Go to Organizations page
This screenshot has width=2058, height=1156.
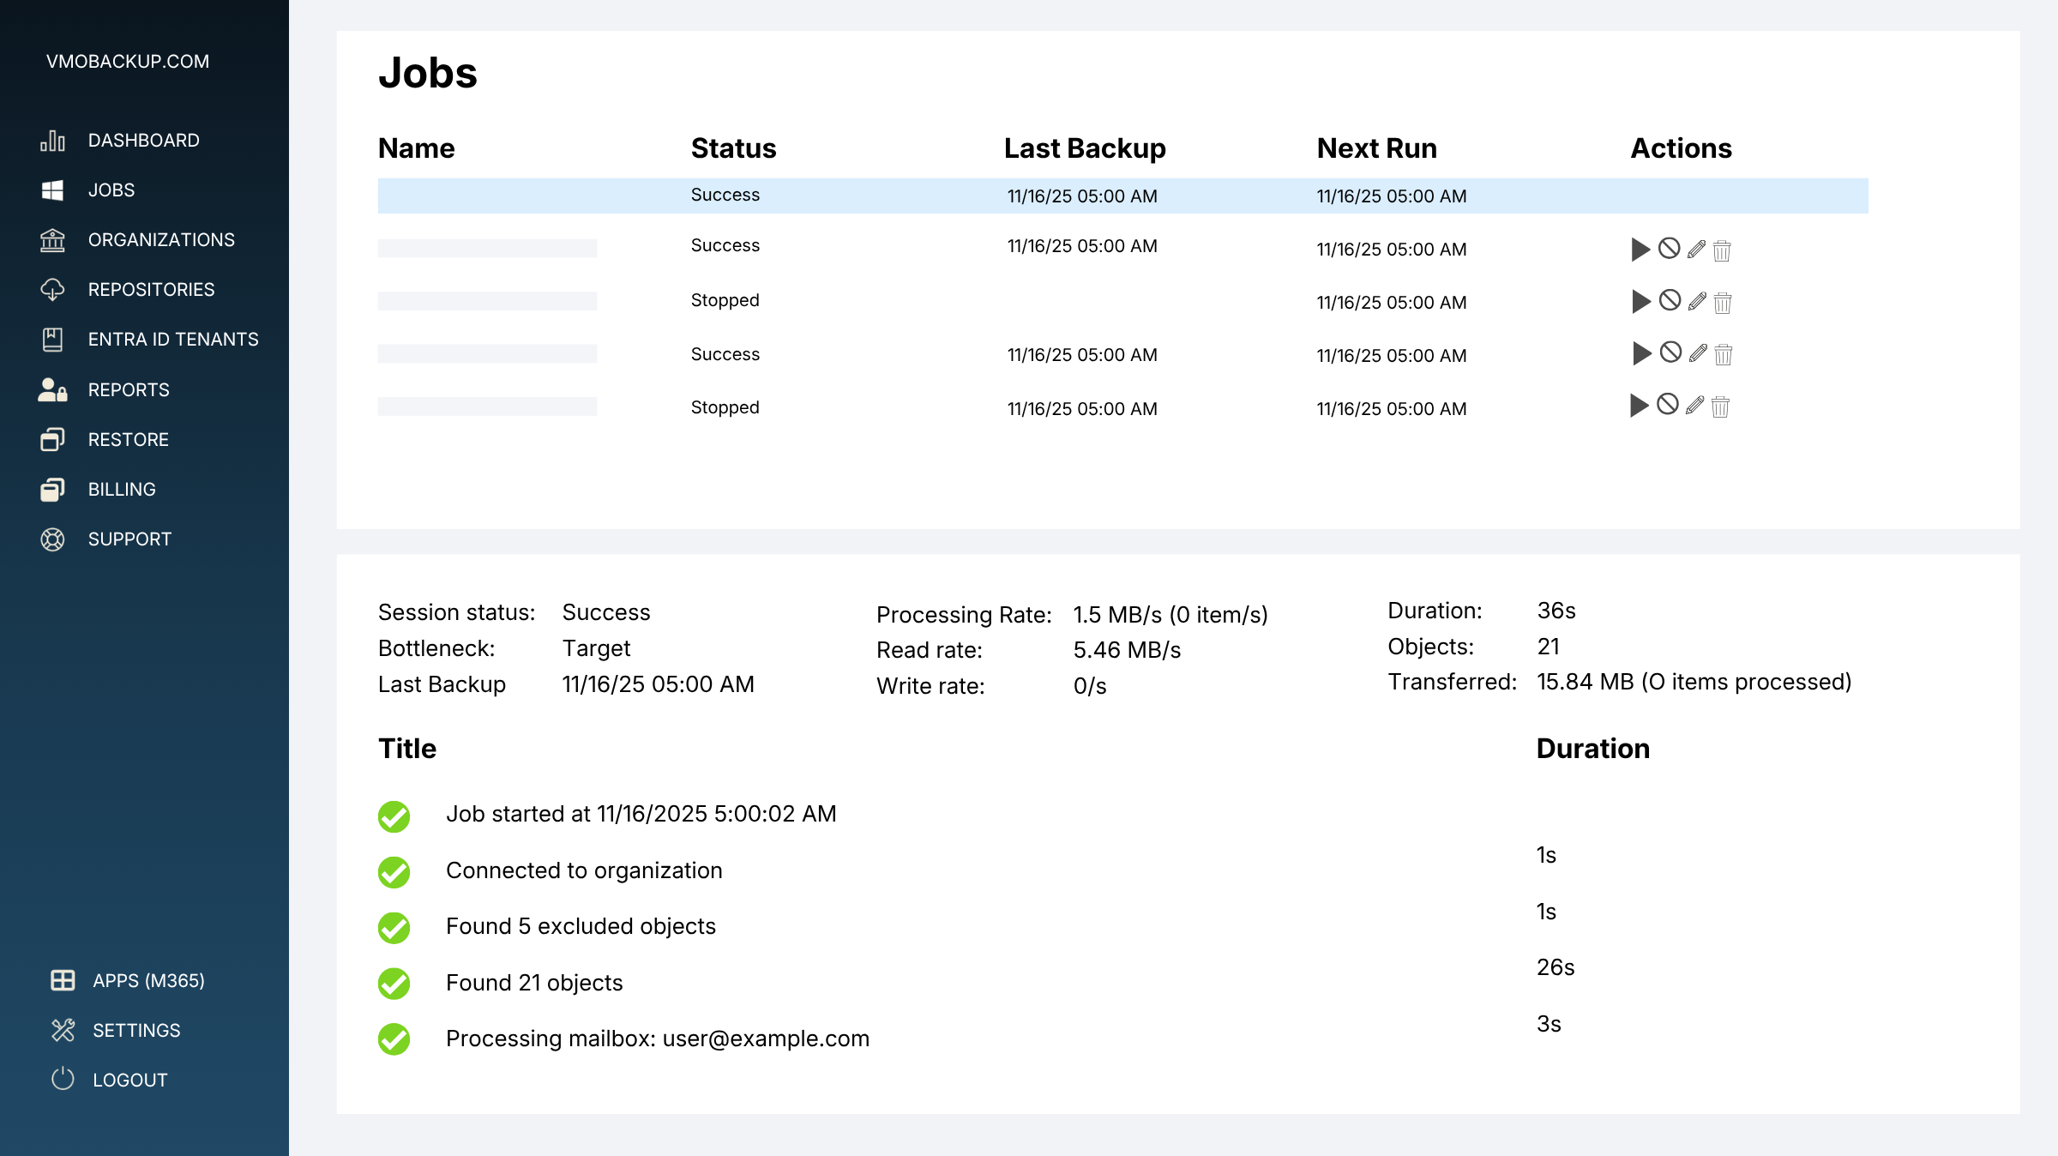click(160, 240)
